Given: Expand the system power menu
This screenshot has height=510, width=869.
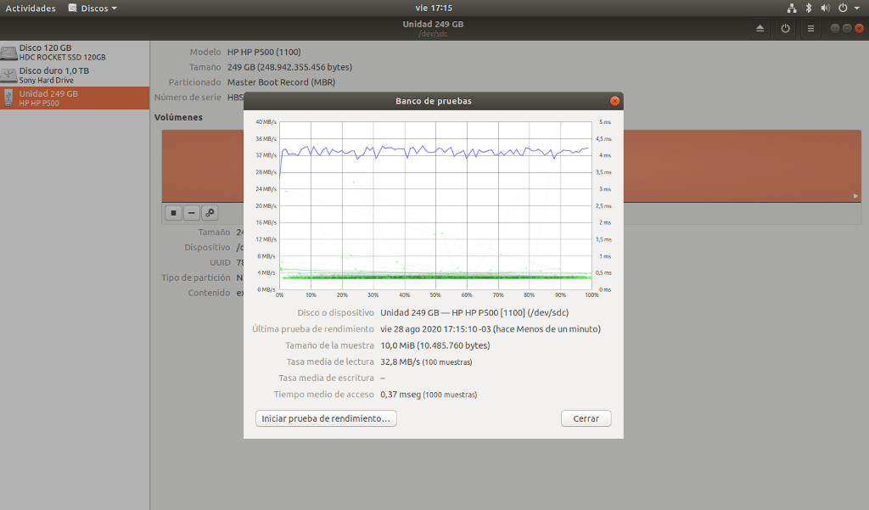Looking at the screenshot, I should pyautogui.click(x=846, y=8).
